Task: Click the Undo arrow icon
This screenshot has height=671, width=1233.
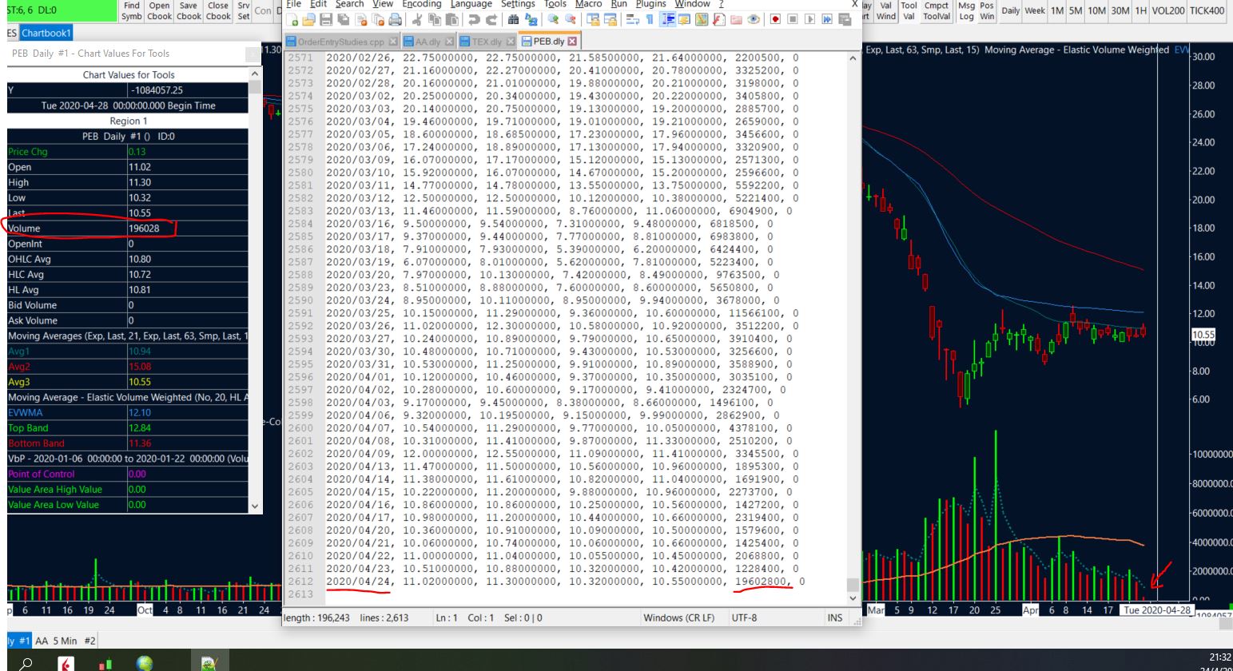Action: click(474, 20)
